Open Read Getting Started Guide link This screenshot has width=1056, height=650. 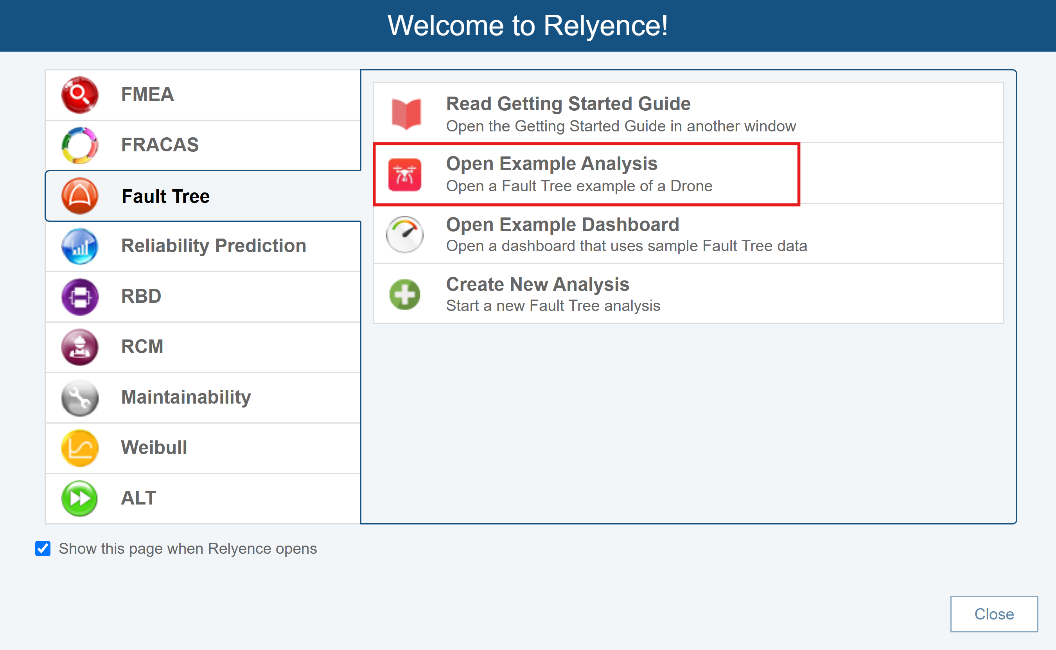568,104
